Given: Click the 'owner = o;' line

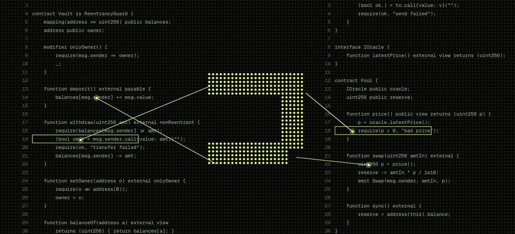Looking at the screenshot, I should [x=70, y=198].
